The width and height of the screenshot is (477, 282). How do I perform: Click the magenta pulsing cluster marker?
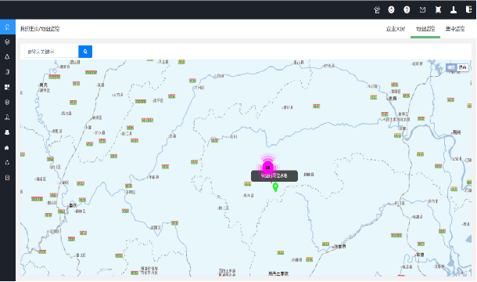click(267, 167)
